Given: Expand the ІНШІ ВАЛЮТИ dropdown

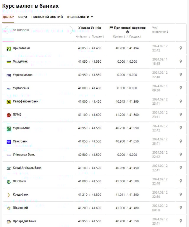Looking at the screenshot, I should point(80,17).
